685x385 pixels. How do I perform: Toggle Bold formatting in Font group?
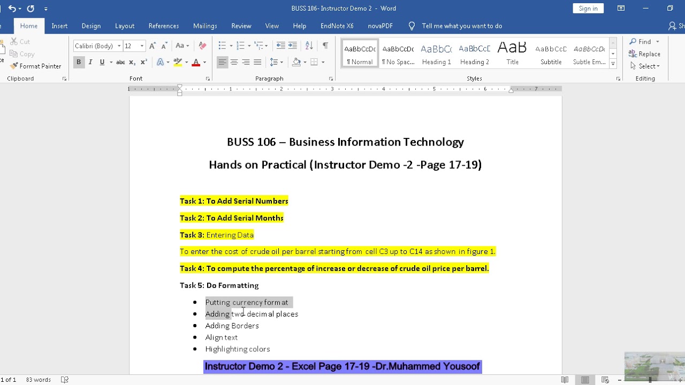click(x=79, y=62)
